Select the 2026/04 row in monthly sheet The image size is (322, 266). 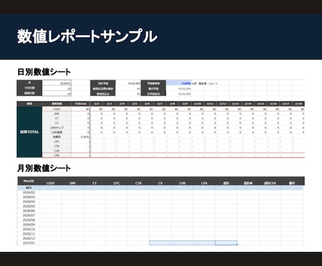pos(160,202)
